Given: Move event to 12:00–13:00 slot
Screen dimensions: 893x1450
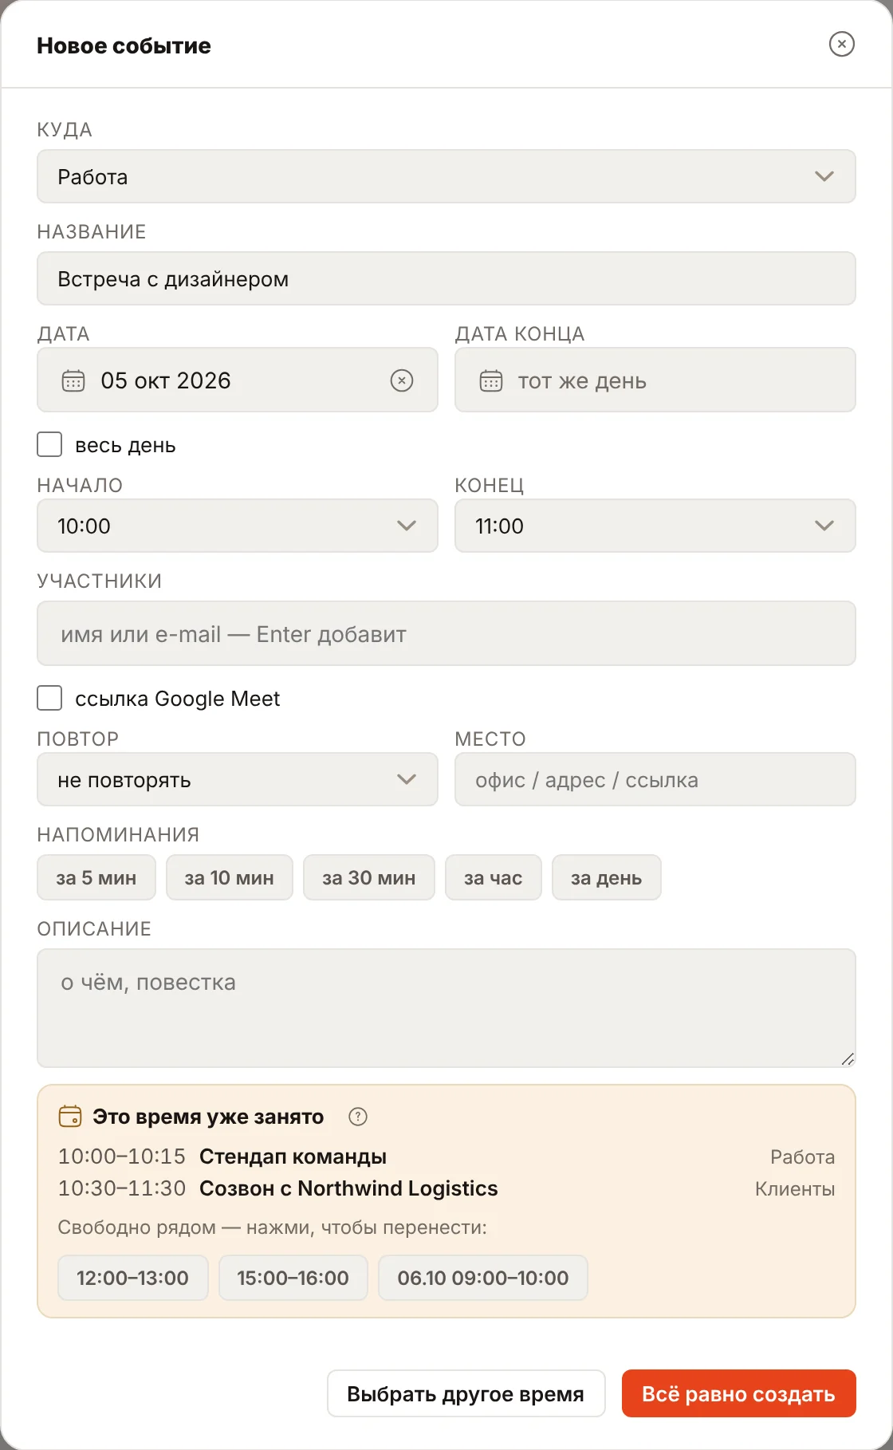Looking at the screenshot, I should pyautogui.click(x=133, y=1278).
